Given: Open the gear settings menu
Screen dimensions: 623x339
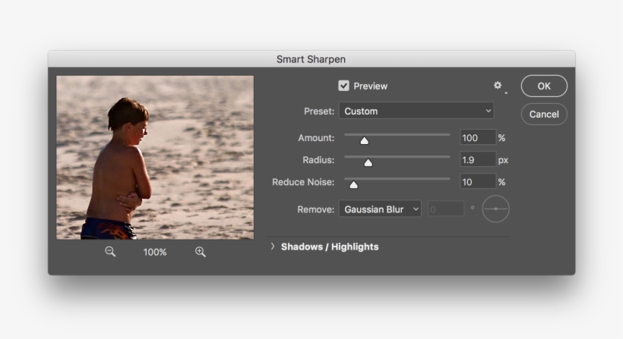Looking at the screenshot, I should 498,86.
